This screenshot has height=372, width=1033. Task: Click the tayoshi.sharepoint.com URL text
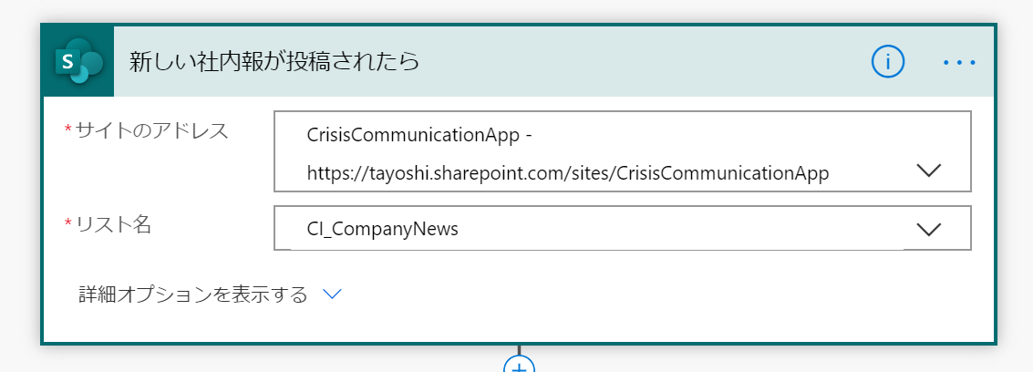tap(568, 173)
